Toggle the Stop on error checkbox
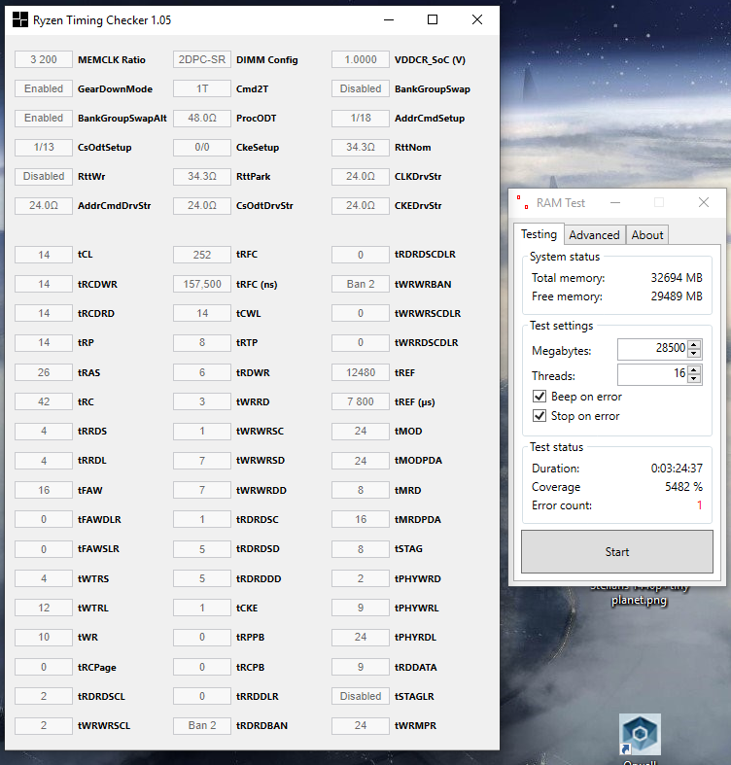Screen dimensions: 731x765 click(x=540, y=416)
